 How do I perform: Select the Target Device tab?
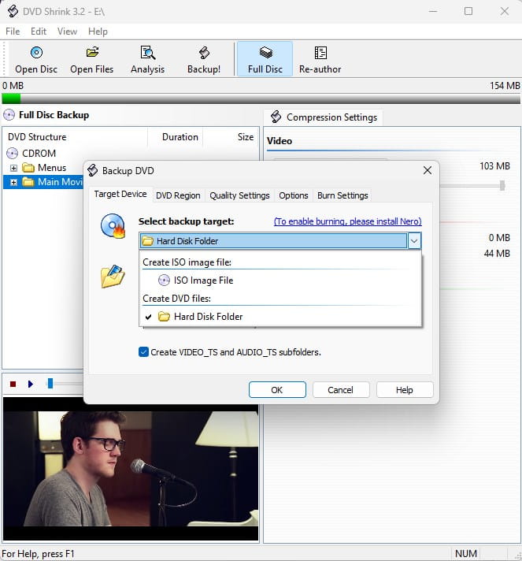(x=120, y=195)
